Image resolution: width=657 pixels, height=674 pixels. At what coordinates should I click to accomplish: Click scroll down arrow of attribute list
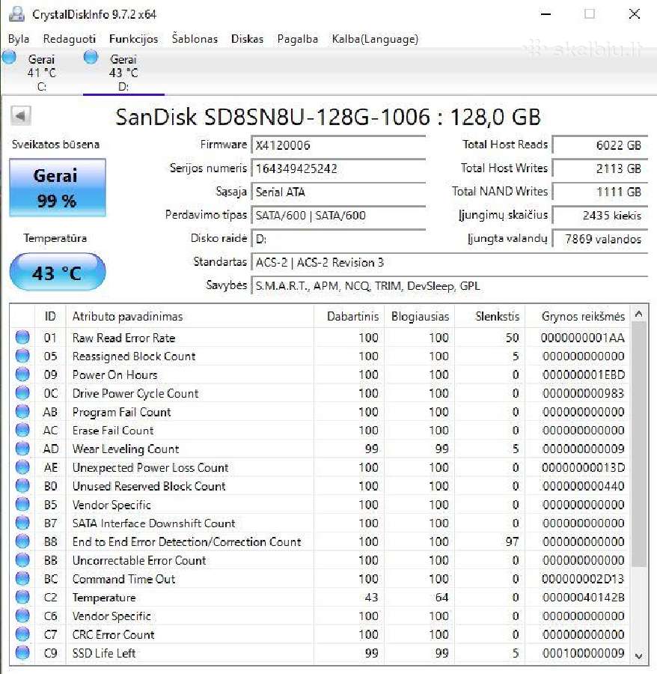click(638, 655)
